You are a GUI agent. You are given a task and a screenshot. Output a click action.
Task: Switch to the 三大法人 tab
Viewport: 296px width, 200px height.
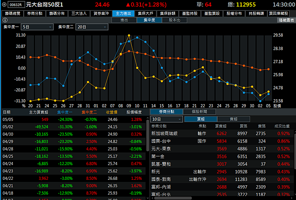(x=79, y=13)
